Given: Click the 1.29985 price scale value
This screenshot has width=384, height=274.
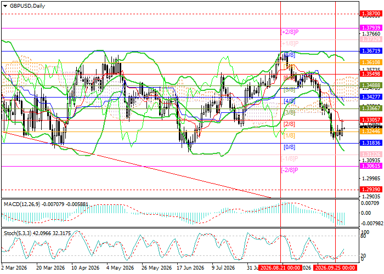Looking at the screenshot, I should (x=371, y=178).
